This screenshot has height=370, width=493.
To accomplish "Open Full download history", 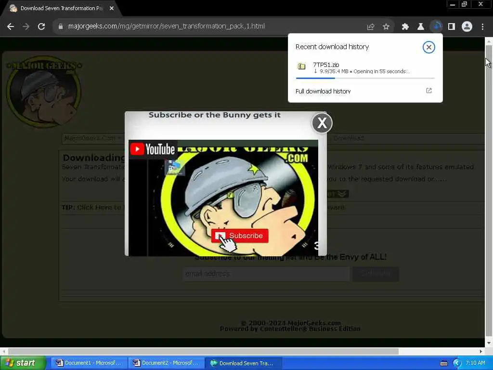I will pos(323,91).
